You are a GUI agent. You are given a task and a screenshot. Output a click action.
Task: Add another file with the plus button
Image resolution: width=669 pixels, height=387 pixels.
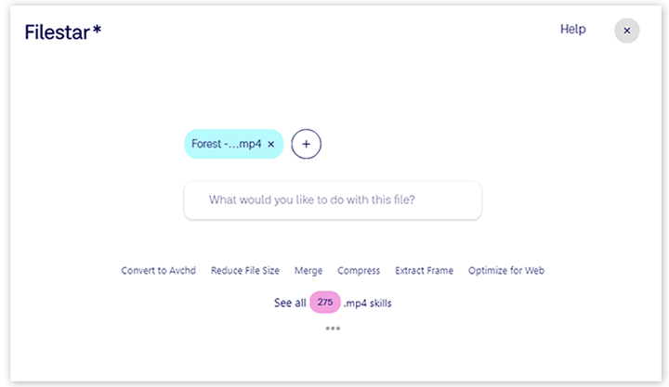(306, 144)
